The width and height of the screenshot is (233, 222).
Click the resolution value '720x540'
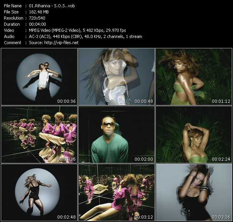point(37,18)
